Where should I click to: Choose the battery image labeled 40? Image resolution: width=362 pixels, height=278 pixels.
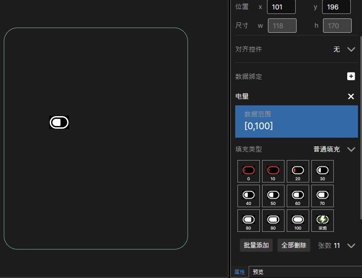249,196
